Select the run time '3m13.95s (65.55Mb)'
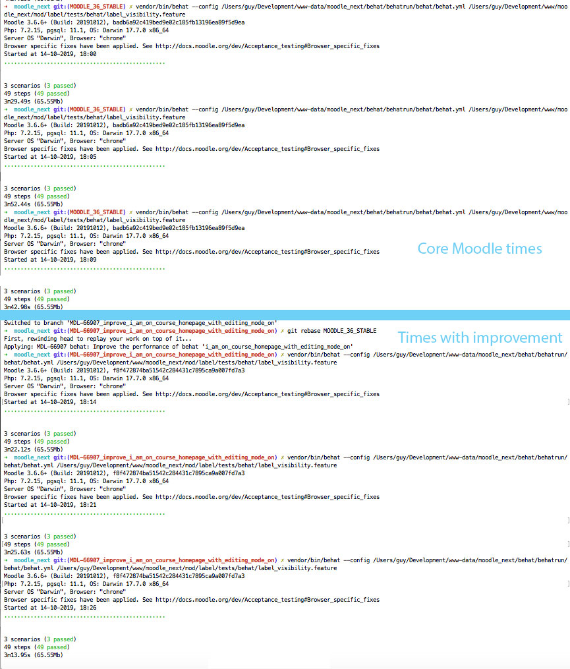Image resolution: width=570 pixels, height=669 pixels. tap(34, 655)
